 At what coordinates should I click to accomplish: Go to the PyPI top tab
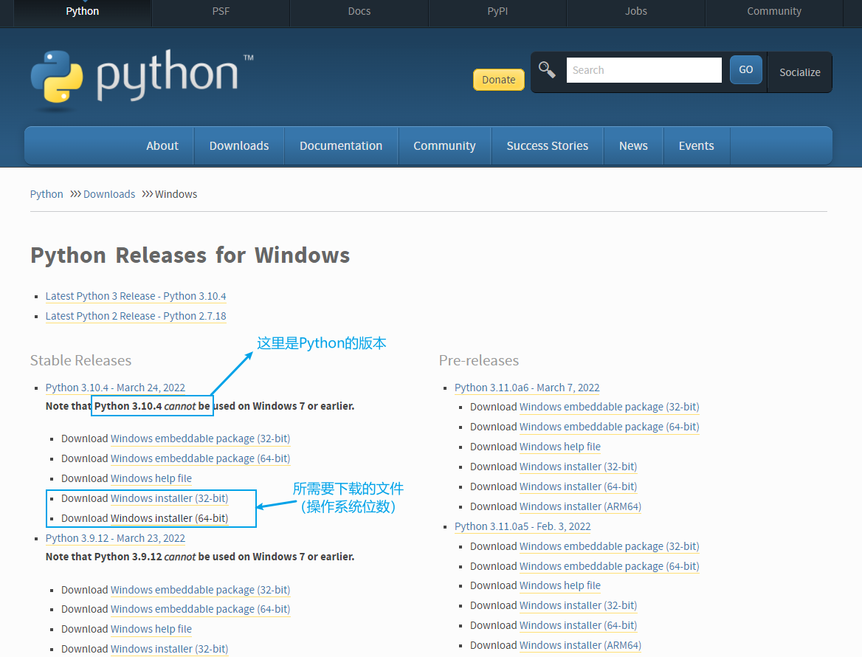pos(497,11)
